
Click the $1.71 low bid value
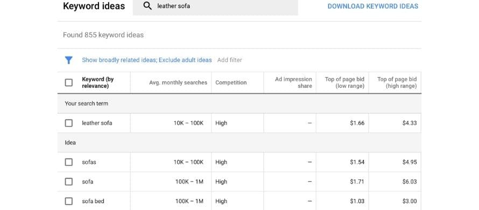(x=357, y=181)
